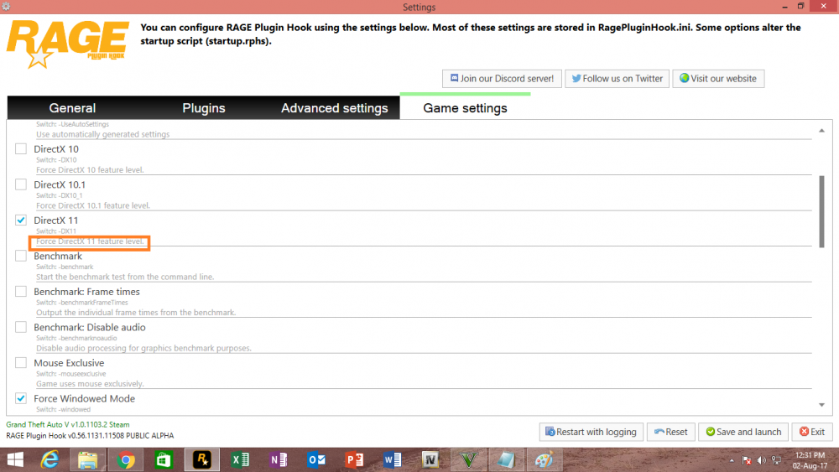This screenshot has height=472, width=839.
Task: Open Word from the taskbar
Action: point(392,459)
